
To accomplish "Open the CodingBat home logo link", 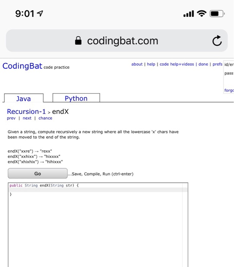I will click(x=22, y=66).
